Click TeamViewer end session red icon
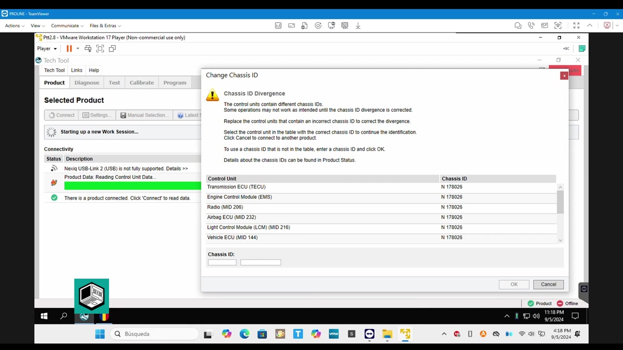The image size is (623, 350). (x=606, y=26)
